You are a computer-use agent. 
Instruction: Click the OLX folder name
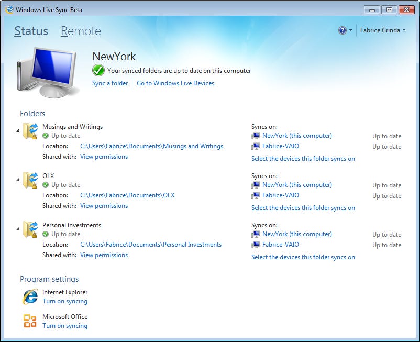(48, 176)
